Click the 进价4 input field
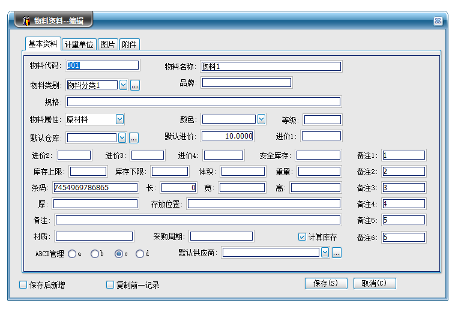 [x=223, y=155]
